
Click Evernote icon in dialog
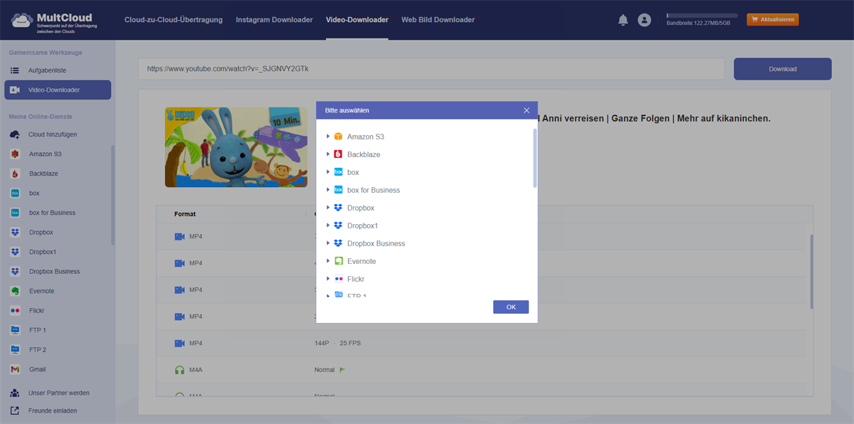(x=339, y=261)
